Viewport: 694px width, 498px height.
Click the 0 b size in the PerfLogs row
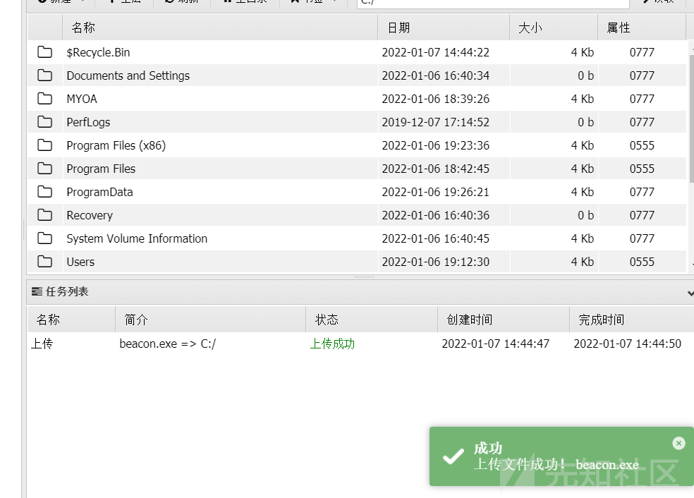pyautogui.click(x=585, y=122)
